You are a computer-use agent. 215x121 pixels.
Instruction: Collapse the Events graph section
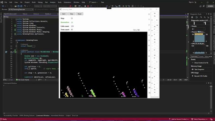point(191,26)
